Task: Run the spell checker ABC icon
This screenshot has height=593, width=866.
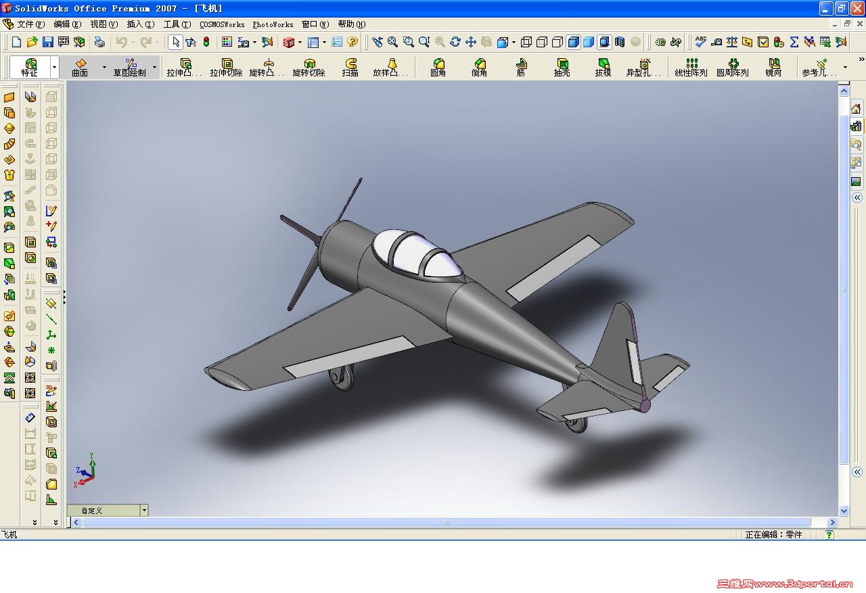Action: (x=701, y=42)
